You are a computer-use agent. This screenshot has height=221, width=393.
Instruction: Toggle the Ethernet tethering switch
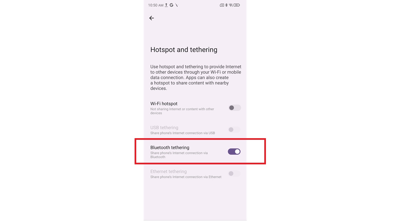(234, 174)
